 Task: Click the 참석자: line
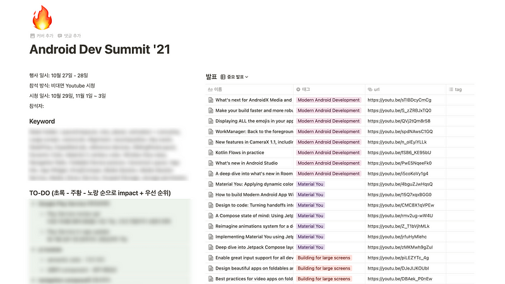pos(37,106)
